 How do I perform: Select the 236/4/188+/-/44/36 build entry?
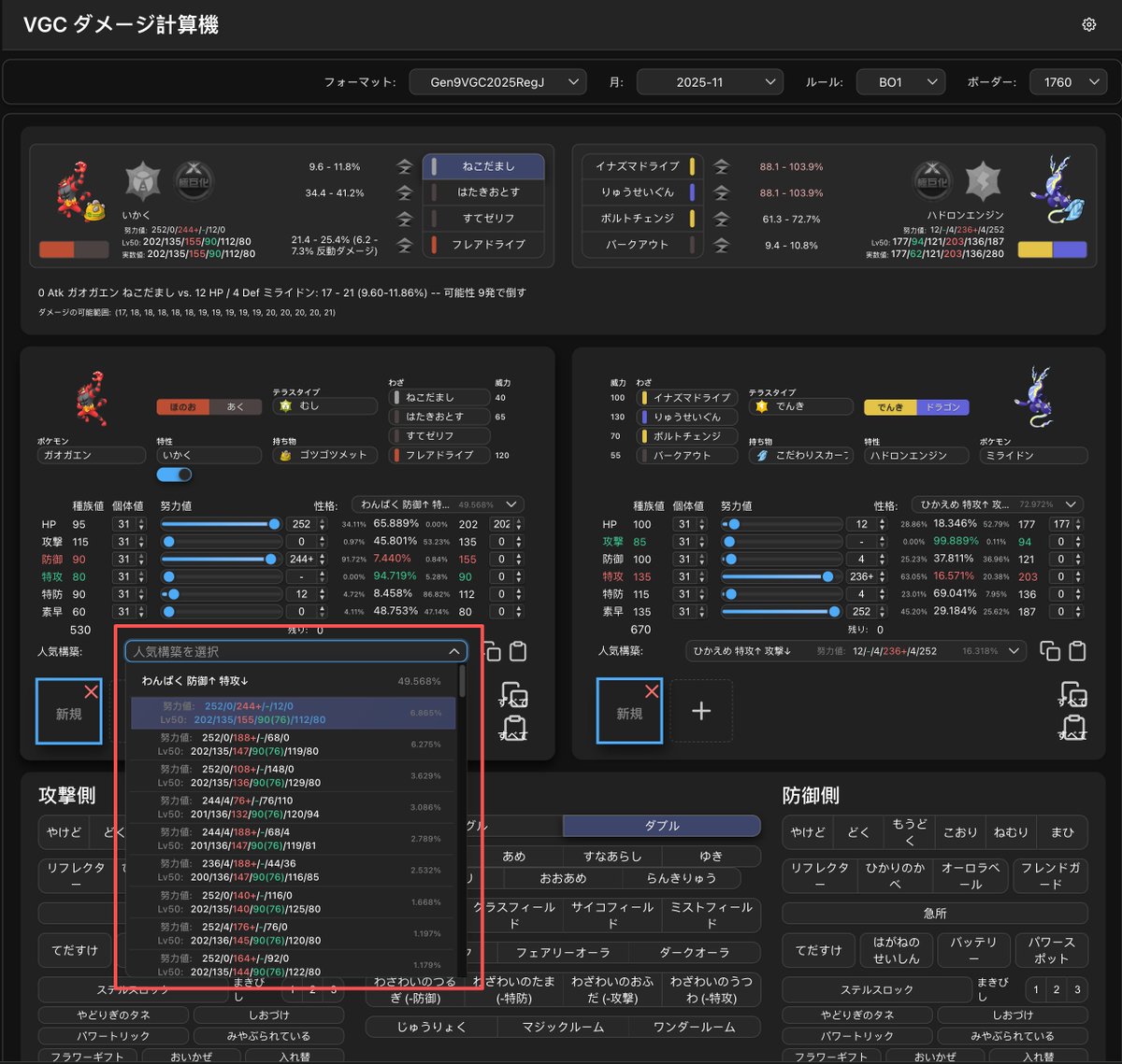click(x=293, y=871)
